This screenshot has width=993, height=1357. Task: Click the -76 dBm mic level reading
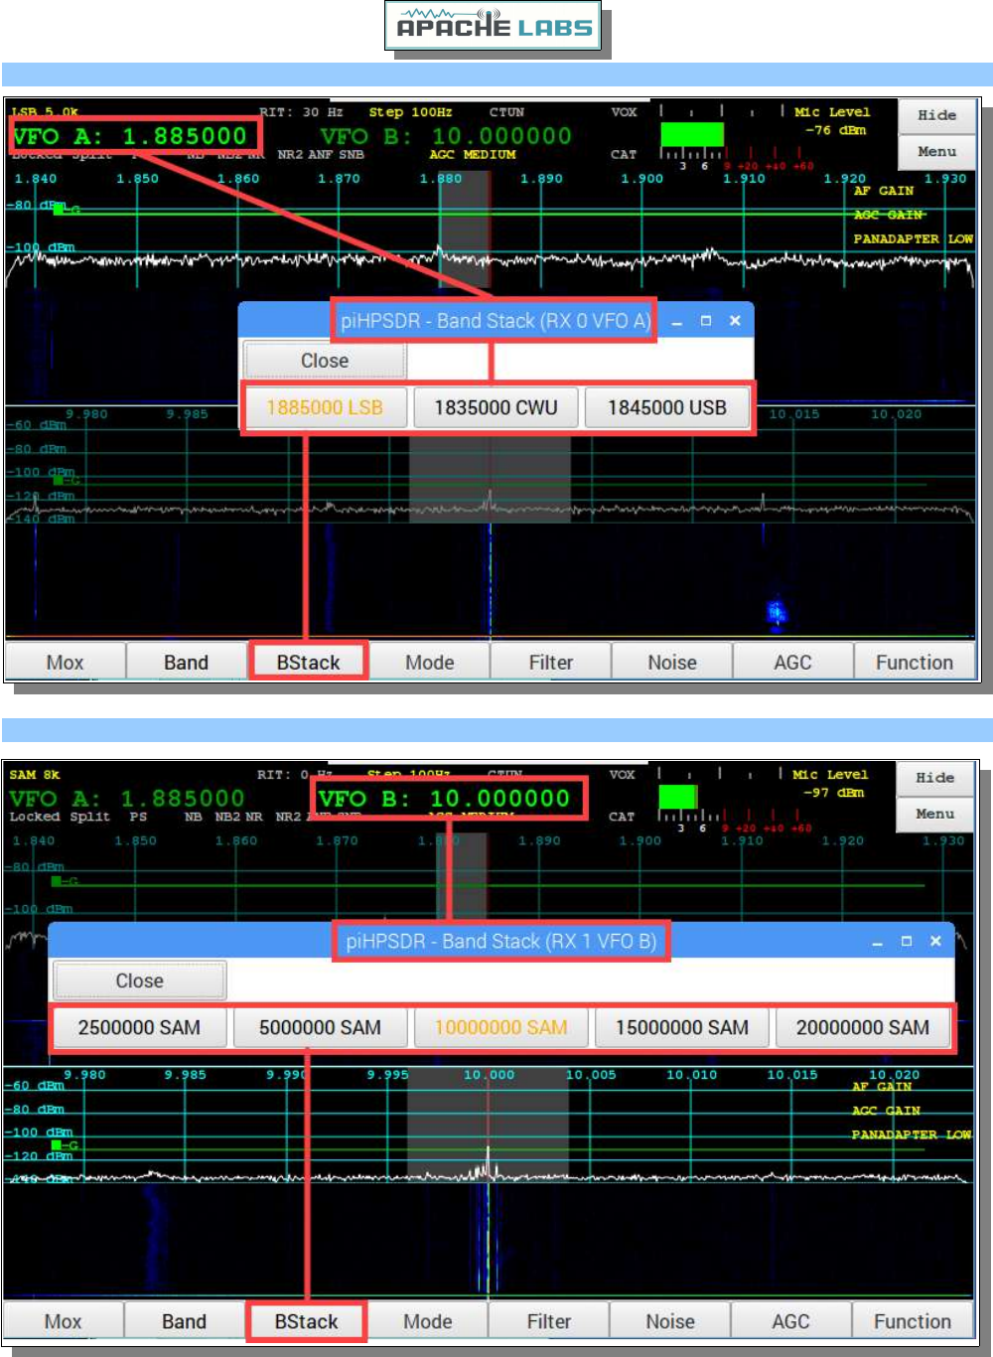tap(835, 130)
